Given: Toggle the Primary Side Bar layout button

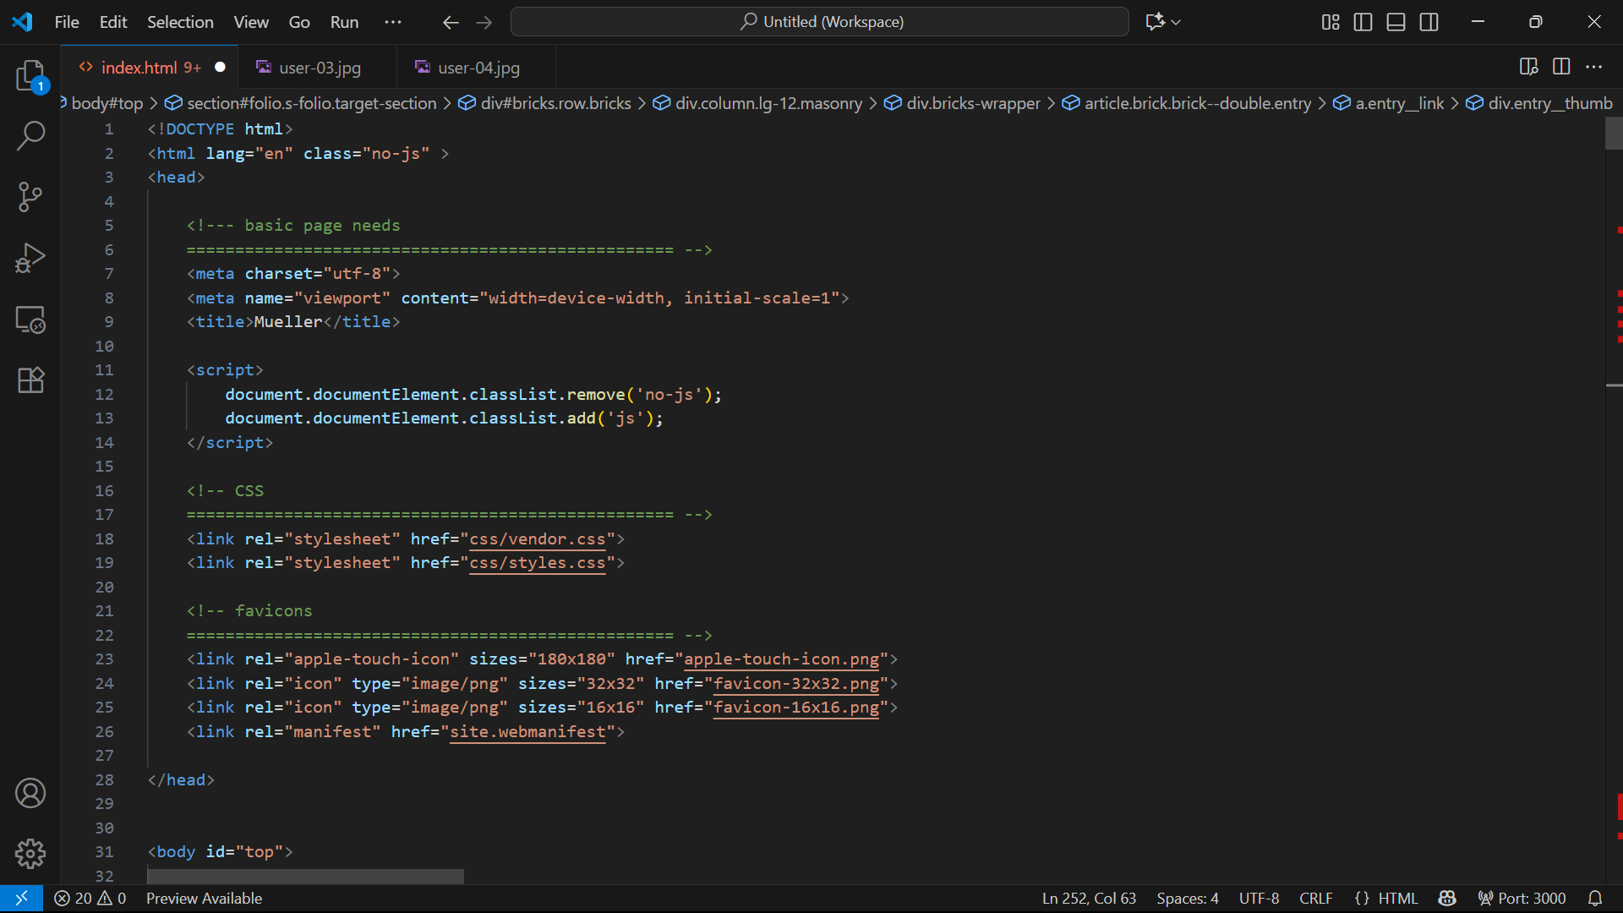Looking at the screenshot, I should tap(1363, 22).
